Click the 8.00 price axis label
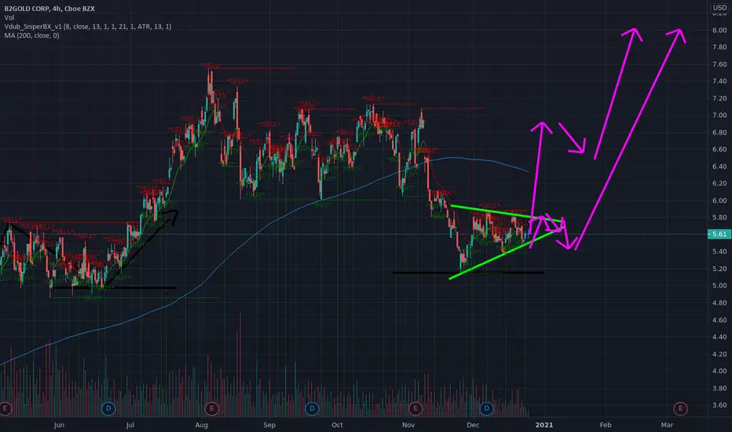The image size is (732, 432). 719,30
